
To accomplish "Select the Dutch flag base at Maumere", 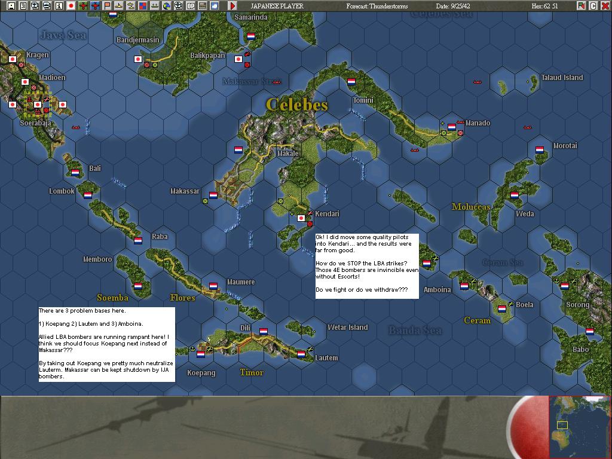I will (x=213, y=286).
